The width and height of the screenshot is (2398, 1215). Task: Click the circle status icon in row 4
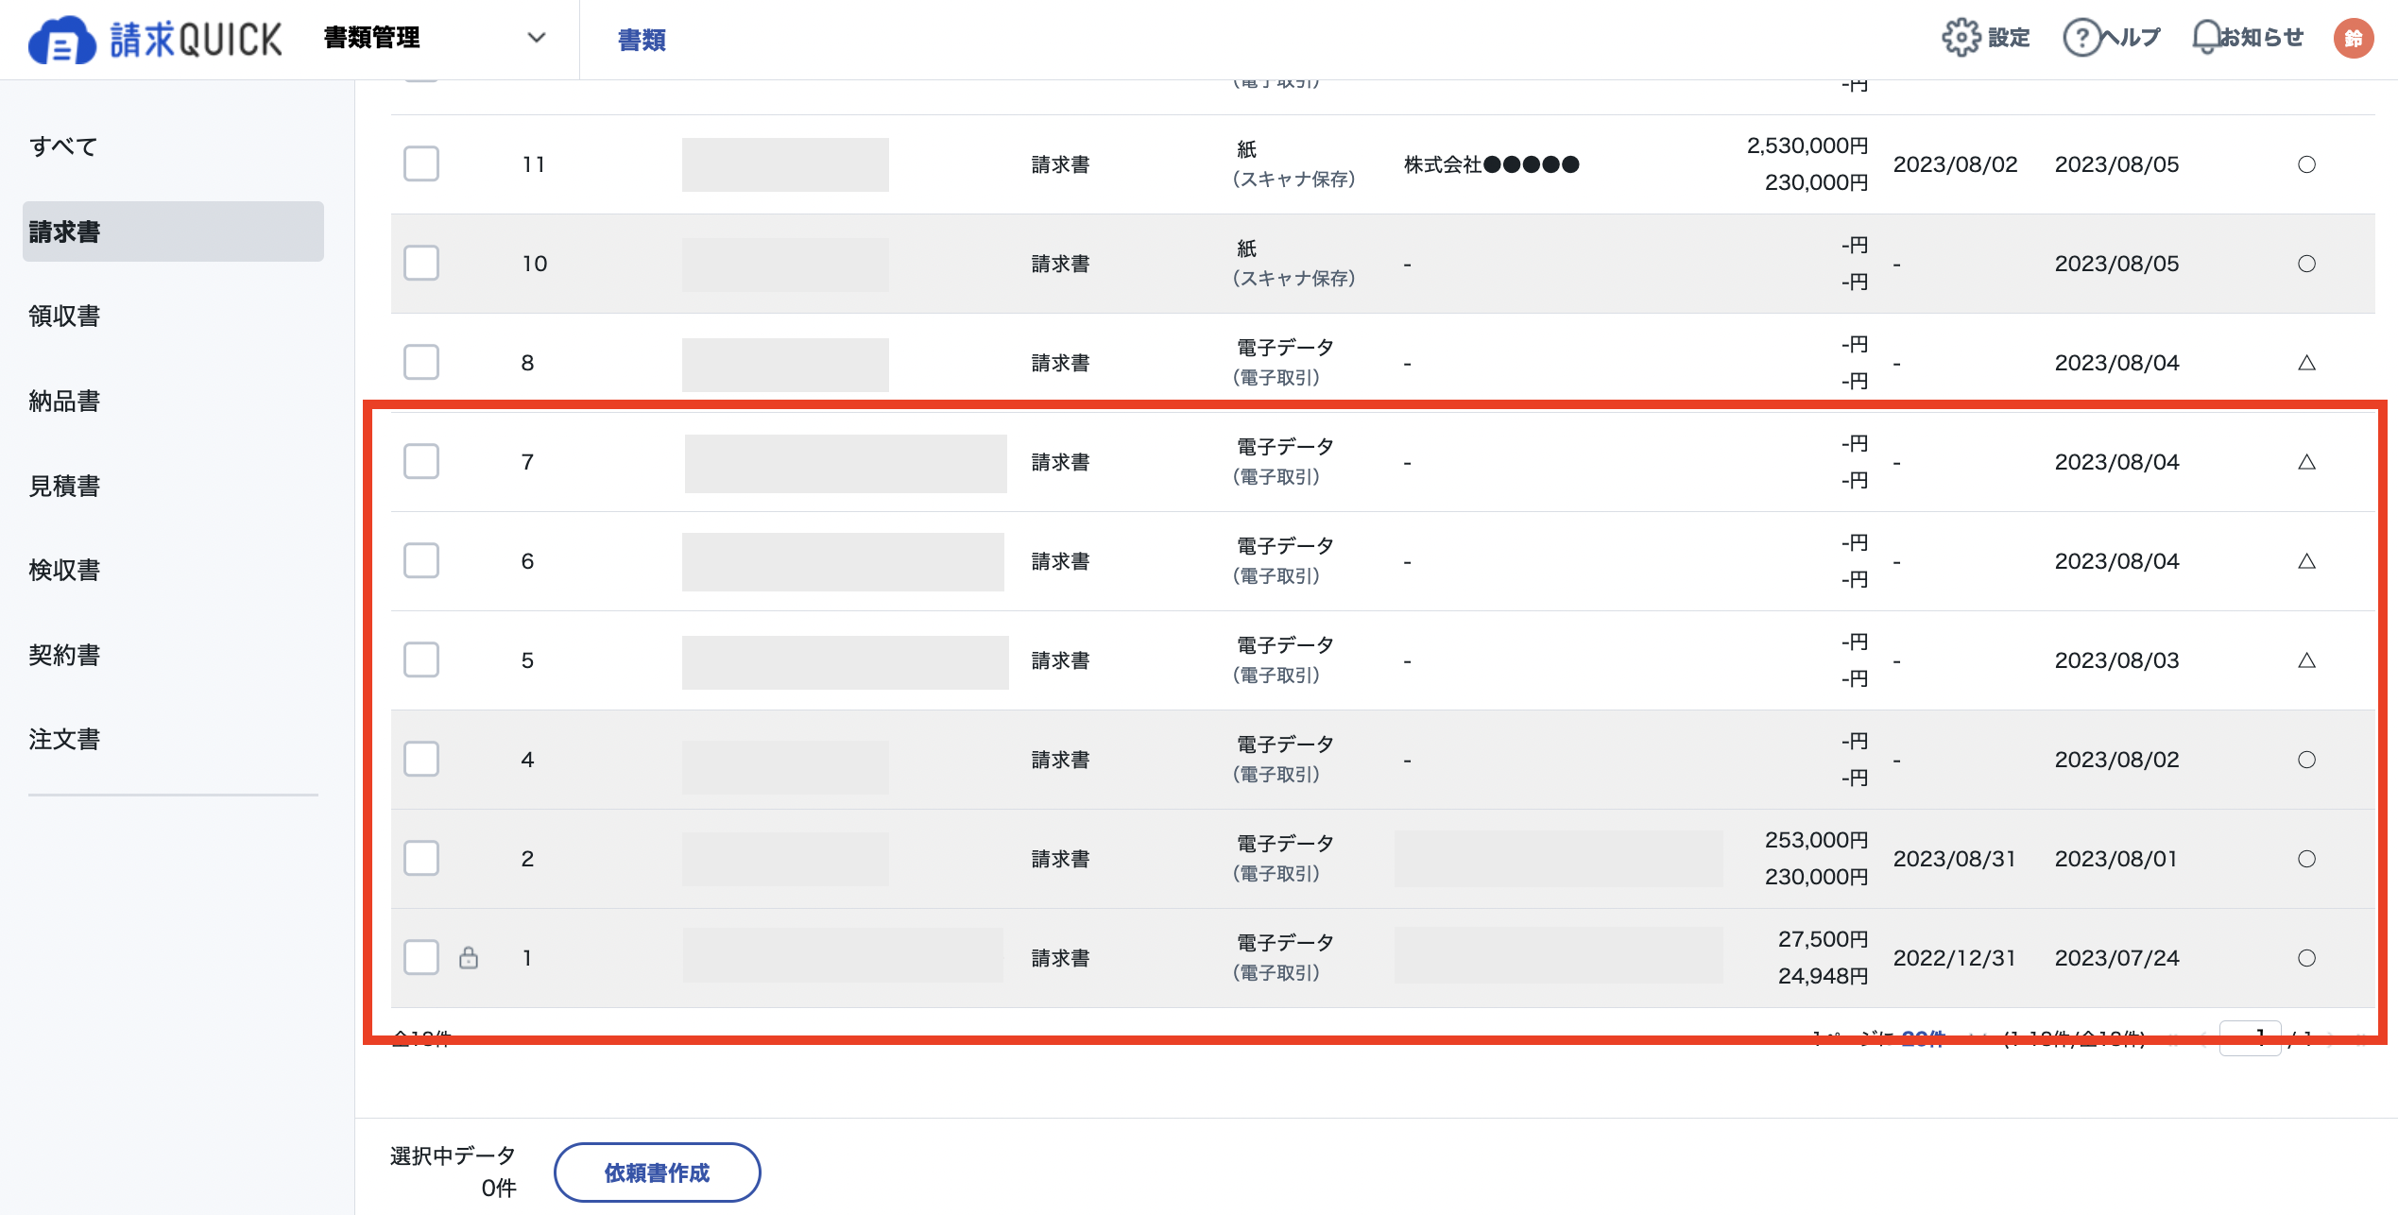pos(2306,760)
